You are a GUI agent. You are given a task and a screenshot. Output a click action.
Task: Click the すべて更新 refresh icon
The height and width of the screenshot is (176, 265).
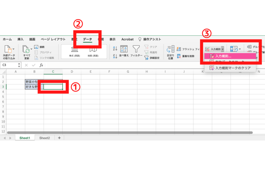pyautogui.click(x=26, y=49)
